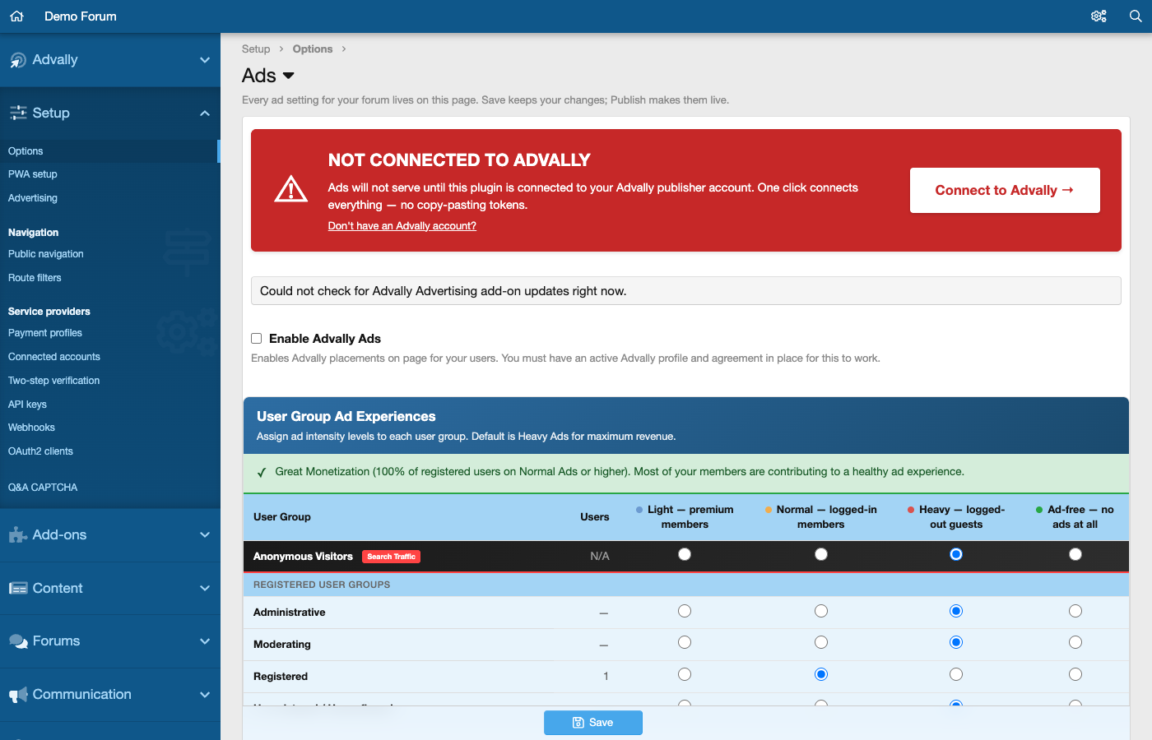The height and width of the screenshot is (740, 1152).
Task: Go to the forum home icon
Action: point(16,16)
